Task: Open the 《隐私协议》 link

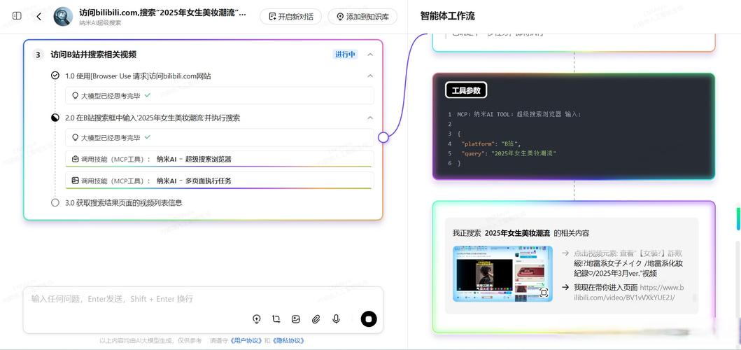Action: point(288,340)
